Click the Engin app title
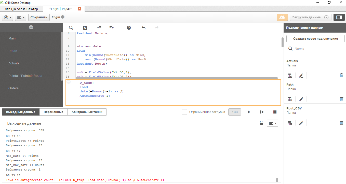Viewport: 346px width, 184px height. 56,17
